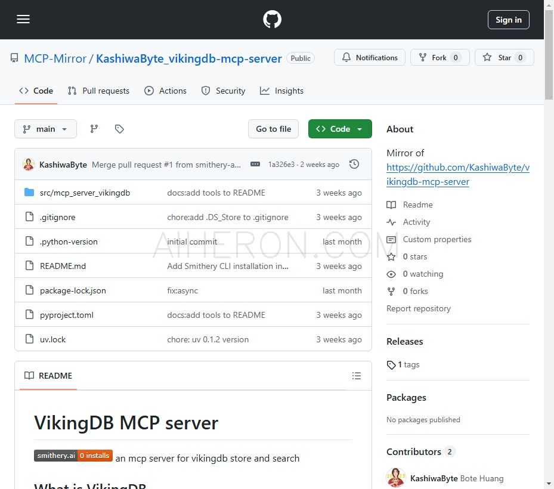Open the main branch dropdown
The height and width of the screenshot is (489, 554).
[x=45, y=129]
